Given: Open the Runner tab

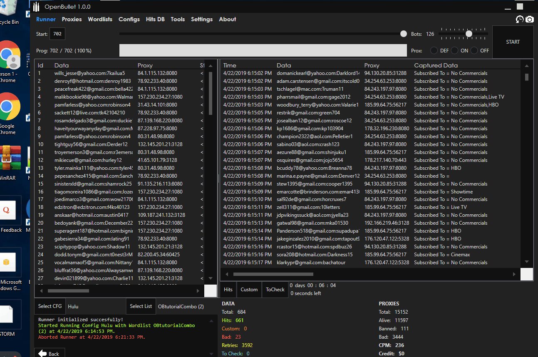Looking at the screenshot, I should [x=46, y=19].
